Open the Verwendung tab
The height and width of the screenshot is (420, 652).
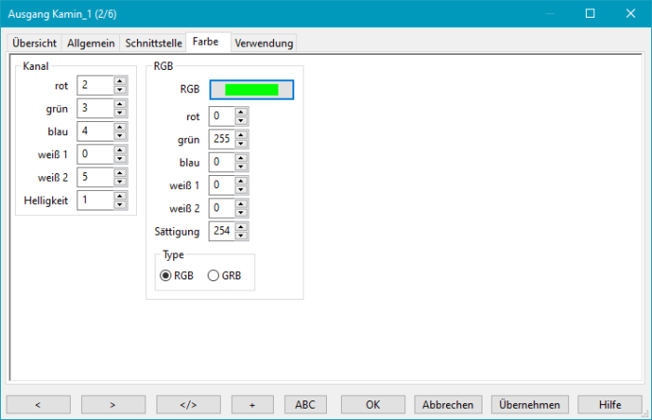click(x=264, y=43)
